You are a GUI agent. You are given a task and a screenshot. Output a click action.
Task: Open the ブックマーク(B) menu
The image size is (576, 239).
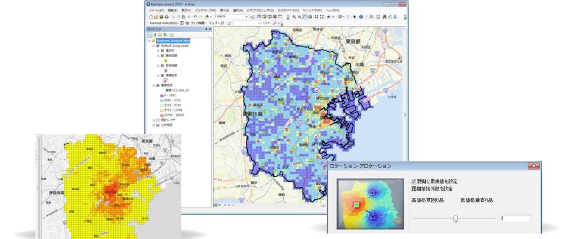pos(206,11)
